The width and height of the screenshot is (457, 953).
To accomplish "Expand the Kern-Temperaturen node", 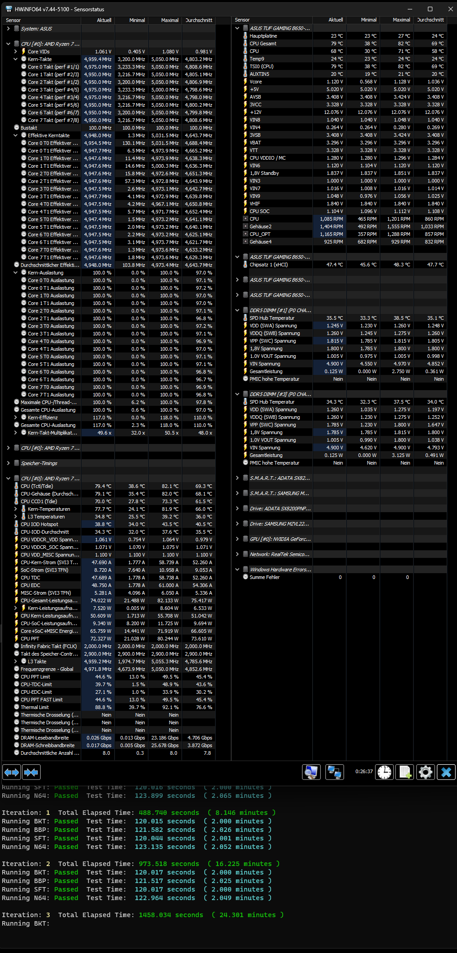I will 16,509.
